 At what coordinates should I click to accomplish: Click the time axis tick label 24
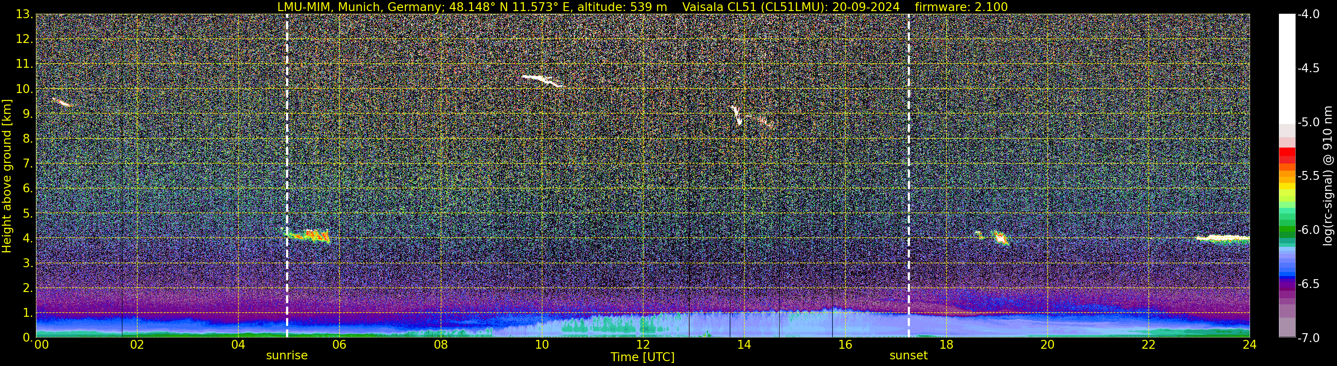[x=1249, y=345]
